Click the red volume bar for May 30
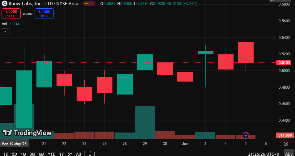The image size is (295, 156). click(x=165, y=135)
